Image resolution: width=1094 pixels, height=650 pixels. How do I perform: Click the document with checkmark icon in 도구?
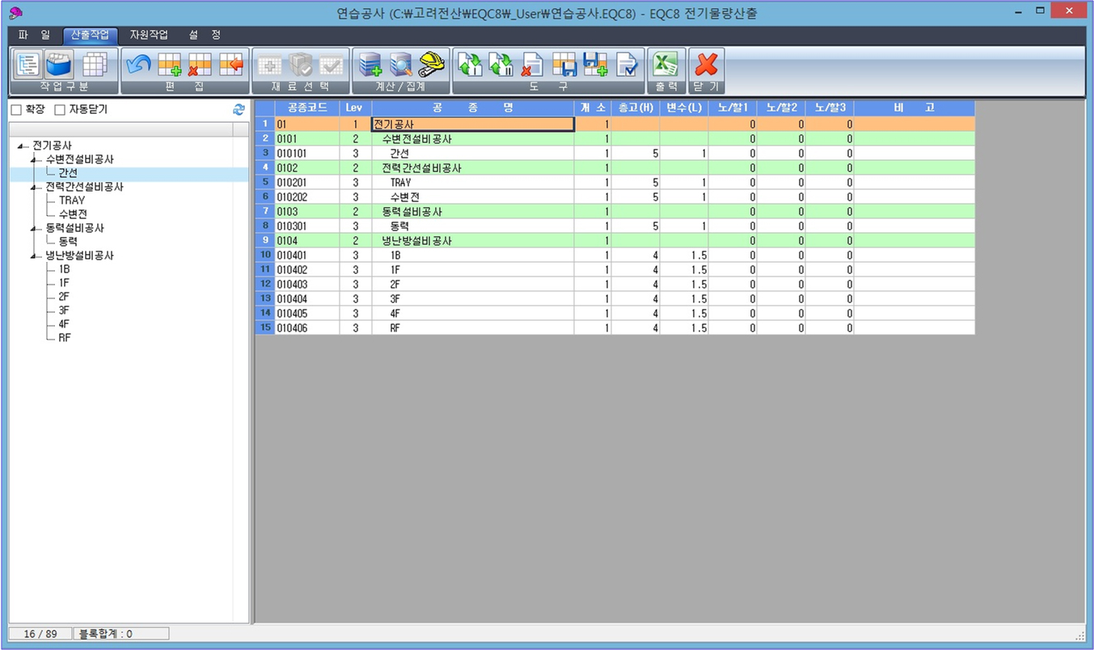coord(627,64)
